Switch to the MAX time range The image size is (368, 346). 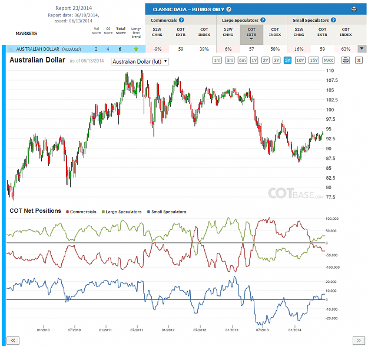coord(328,60)
